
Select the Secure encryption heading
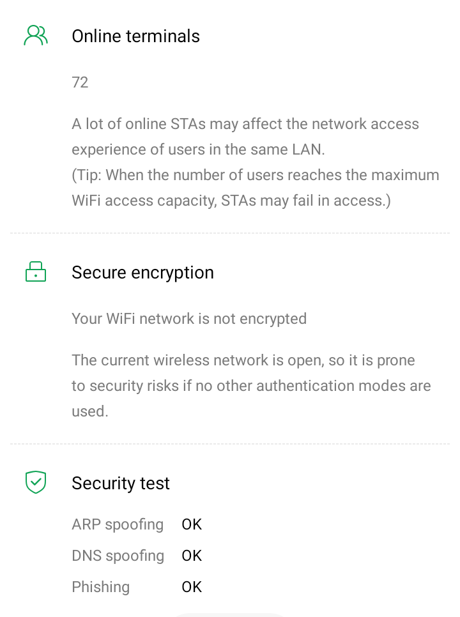142,273
